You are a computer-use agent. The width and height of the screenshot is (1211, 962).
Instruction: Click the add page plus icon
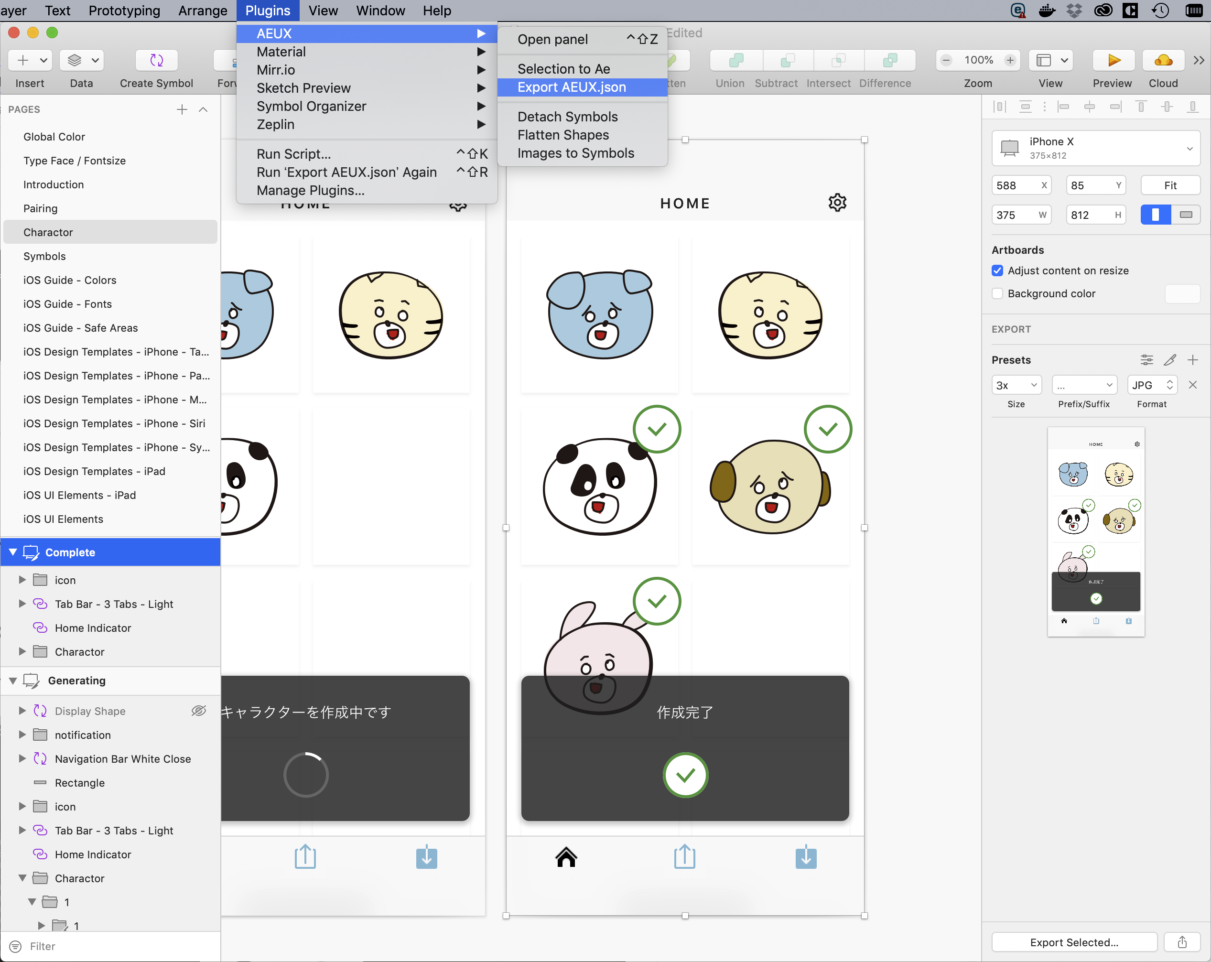[182, 109]
